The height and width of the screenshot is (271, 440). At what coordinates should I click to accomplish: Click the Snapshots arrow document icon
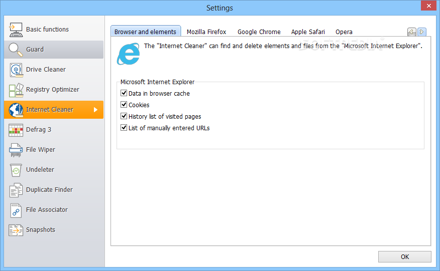coord(16,230)
